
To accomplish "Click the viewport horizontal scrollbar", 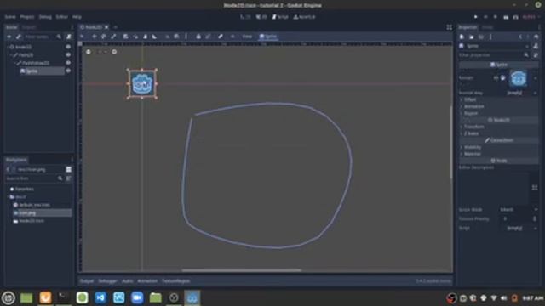I will click(242, 270).
